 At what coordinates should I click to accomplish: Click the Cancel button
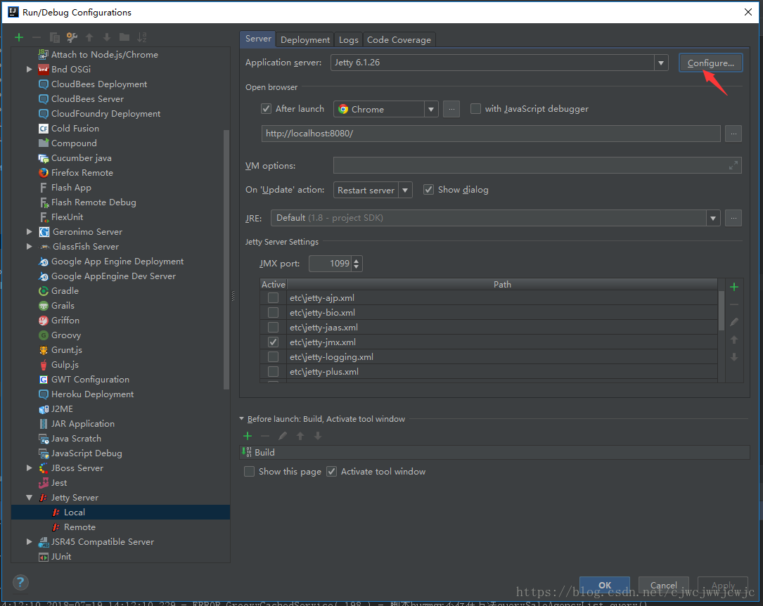click(664, 585)
